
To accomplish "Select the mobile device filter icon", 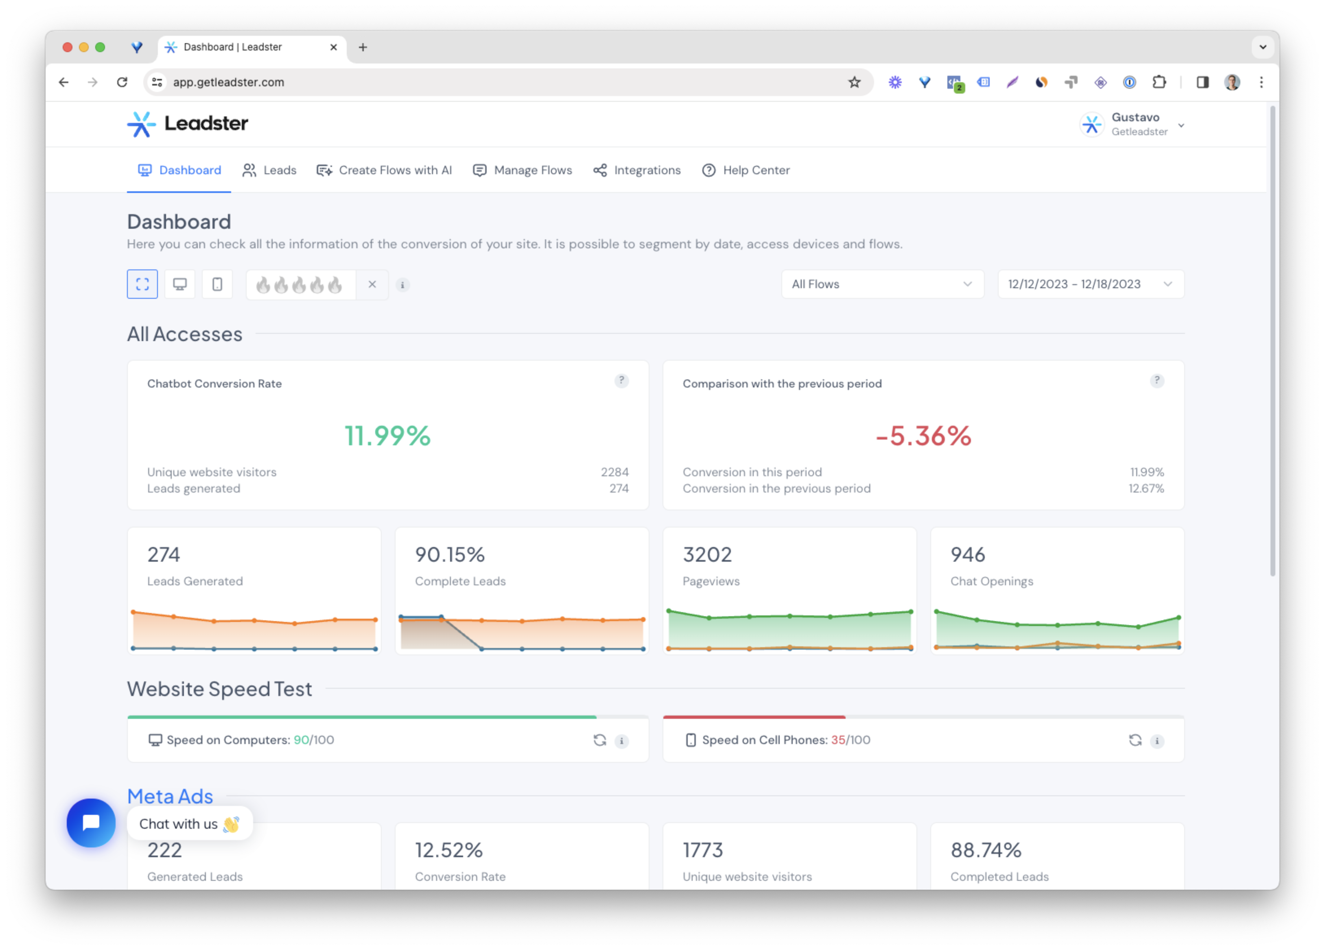I will click(217, 284).
